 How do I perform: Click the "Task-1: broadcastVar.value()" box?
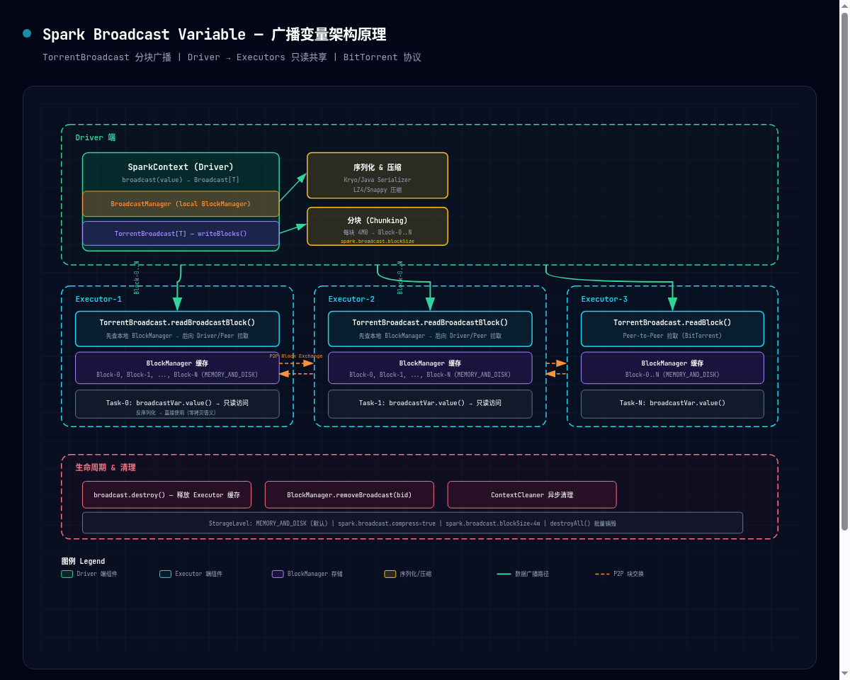430,404
